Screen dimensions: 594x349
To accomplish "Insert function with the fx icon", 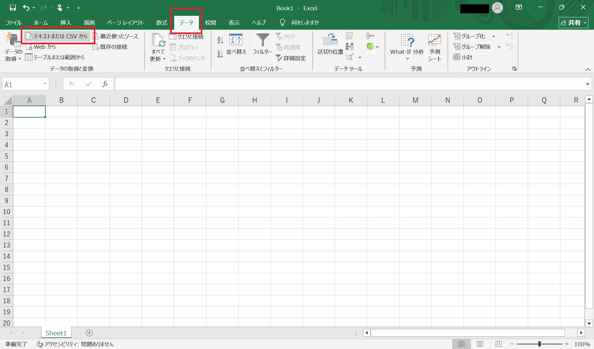I will (x=105, y=84).
